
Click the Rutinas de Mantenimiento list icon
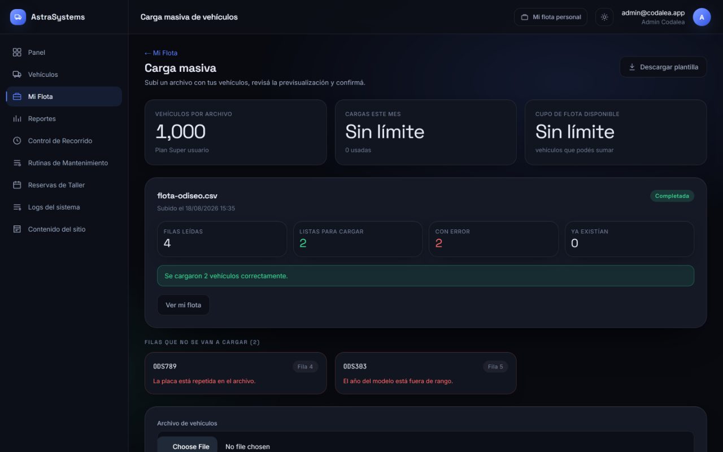coord(17,163)
